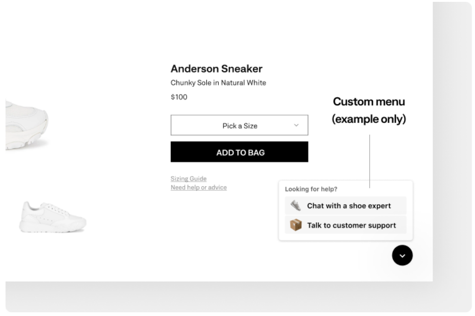This screenshot has width=475, height=316.
Task: Choose Talk to customer support option
Action: tap(346, 225)
